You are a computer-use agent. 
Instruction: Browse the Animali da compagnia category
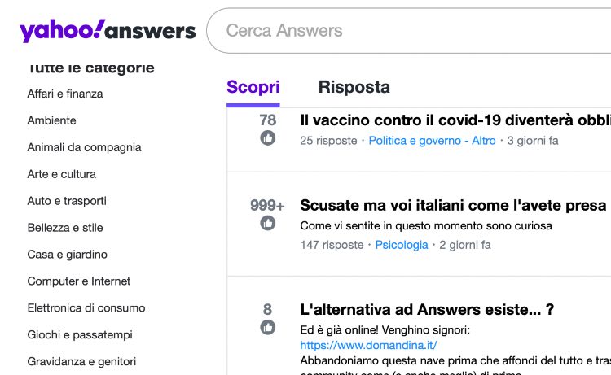tap(84, 147)
